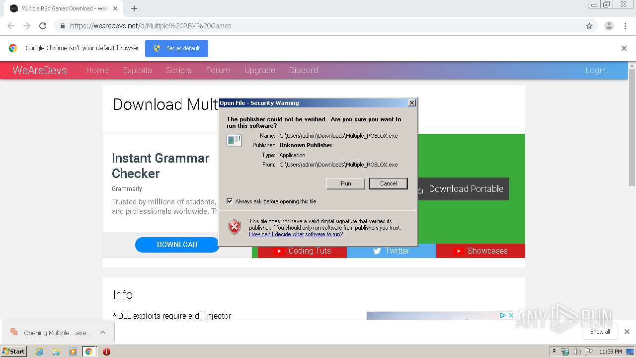Open the Coding Tuts YouTube link
636x358 pixels.
(x=302, y=251)
